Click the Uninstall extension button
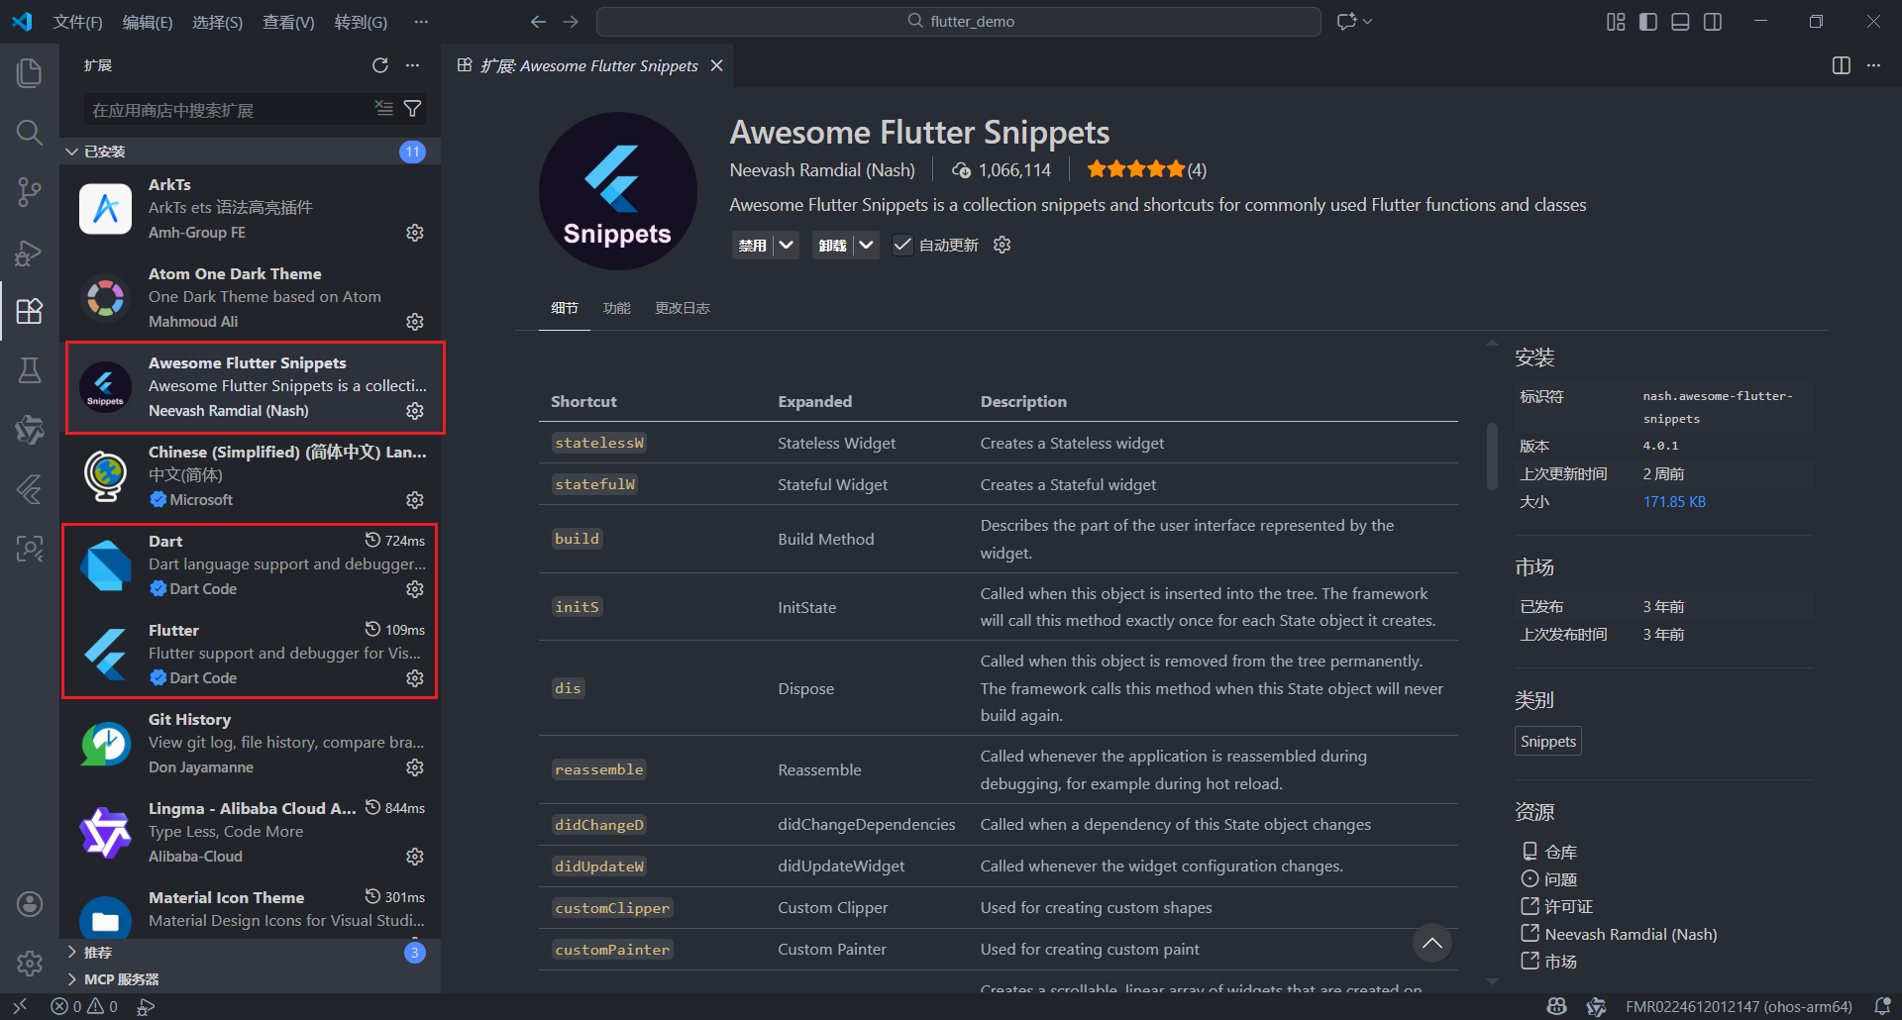Viewport: 1902px width, 1020px height. point(833,245)
